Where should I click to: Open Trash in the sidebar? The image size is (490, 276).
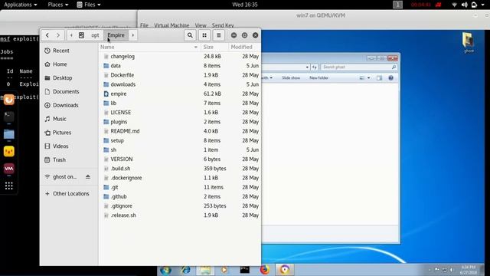pos(59,160)
